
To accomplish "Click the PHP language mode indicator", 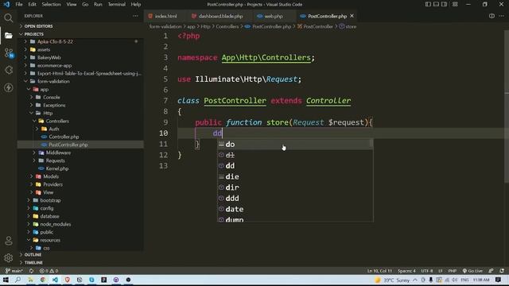I will click(453, 271).
